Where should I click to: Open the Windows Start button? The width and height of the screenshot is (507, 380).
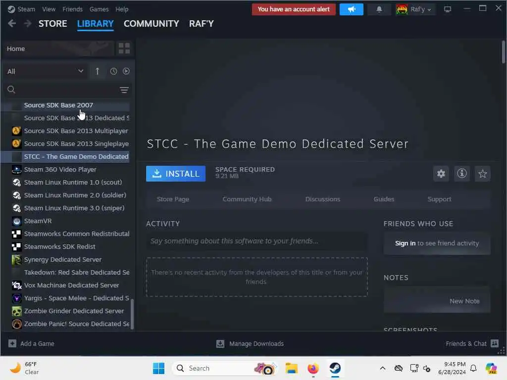tap(158, 368)
